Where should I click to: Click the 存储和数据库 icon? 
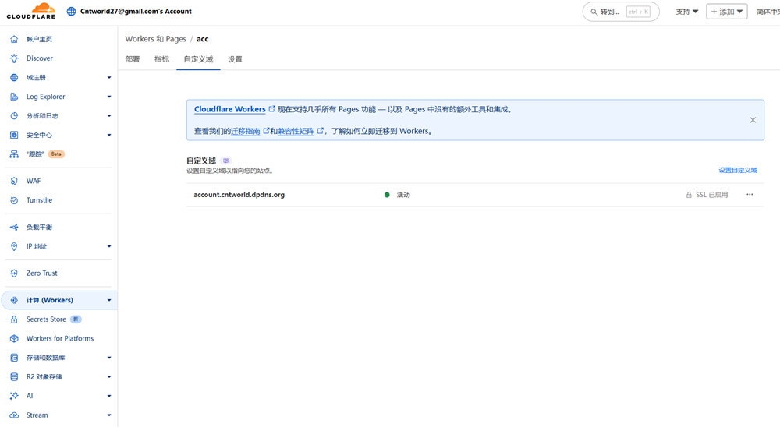(x=14, y=358)
